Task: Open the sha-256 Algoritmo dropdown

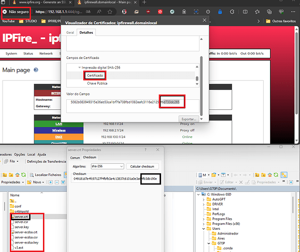Action: pos(108,166)
